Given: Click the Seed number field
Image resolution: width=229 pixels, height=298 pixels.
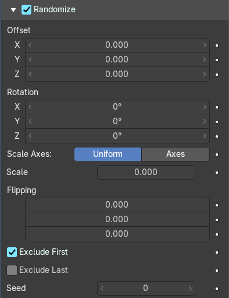Looking at the screenshot, I should click(x=146, y=288).
